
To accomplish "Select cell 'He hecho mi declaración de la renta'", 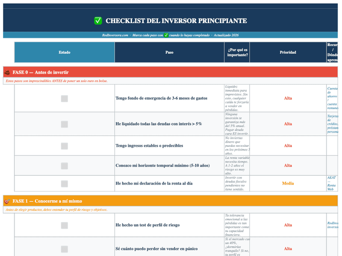I will point(169,183).
